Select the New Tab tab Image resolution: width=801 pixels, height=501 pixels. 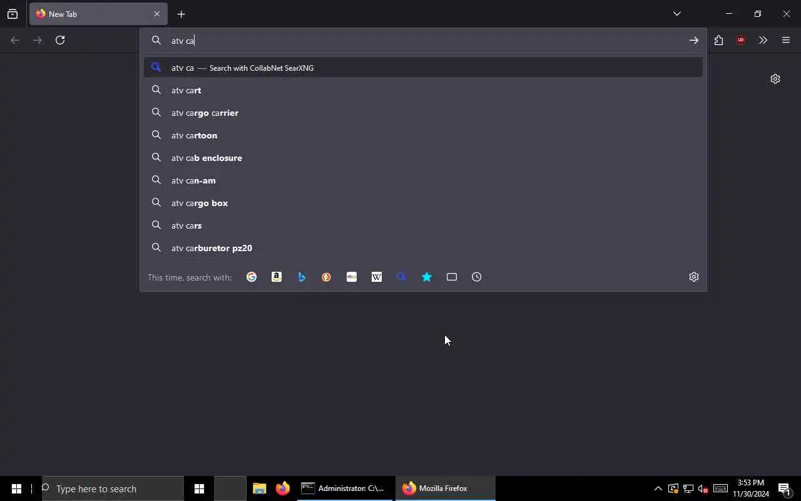[x=98, y=14]
